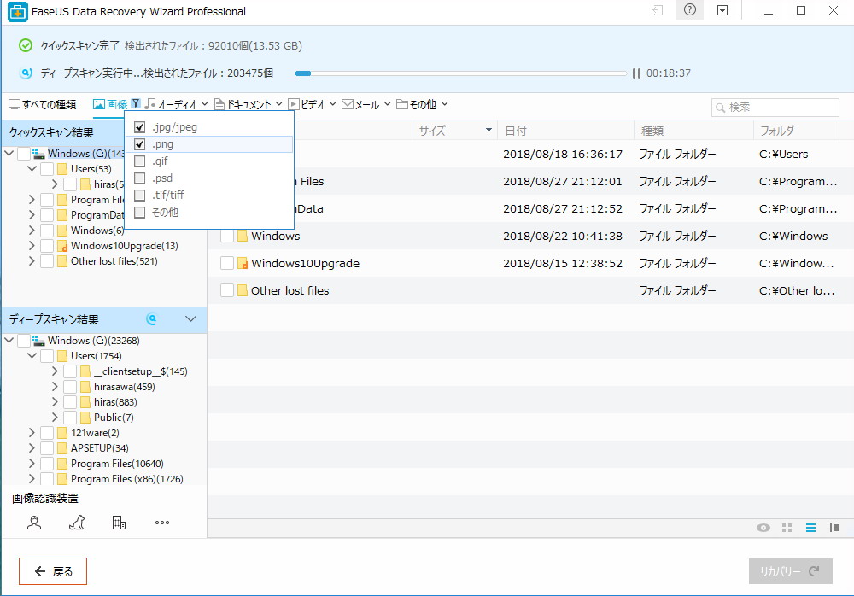The width and height of the screenshot is (854, 596).
Task: Uncheck the .png filter checkbox
Action: point(139,144)
